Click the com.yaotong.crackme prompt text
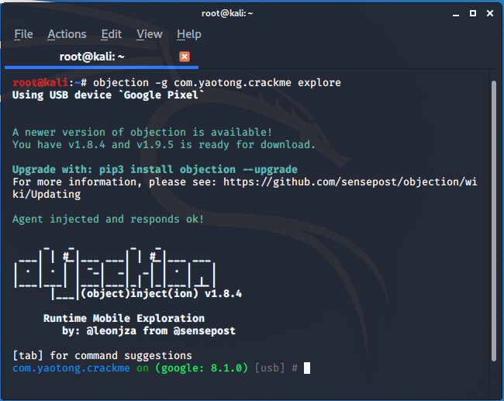504x401 pixels. [x=71, y=368]
